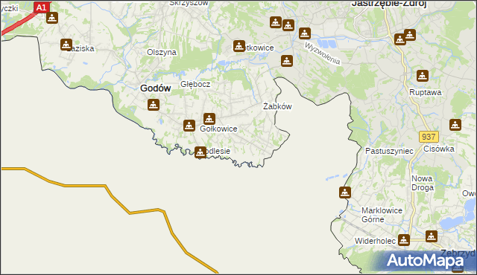Click the Gołkowice place label
This screenshot has width=477, height=275.
218,129
